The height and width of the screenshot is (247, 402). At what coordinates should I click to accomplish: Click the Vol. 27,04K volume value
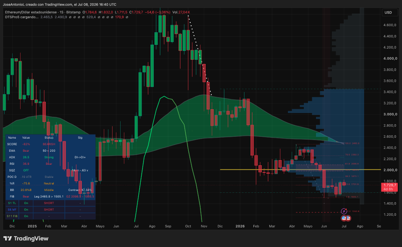pos(181,12)
